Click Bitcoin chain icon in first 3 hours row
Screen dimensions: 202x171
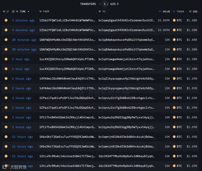(6, 117)
